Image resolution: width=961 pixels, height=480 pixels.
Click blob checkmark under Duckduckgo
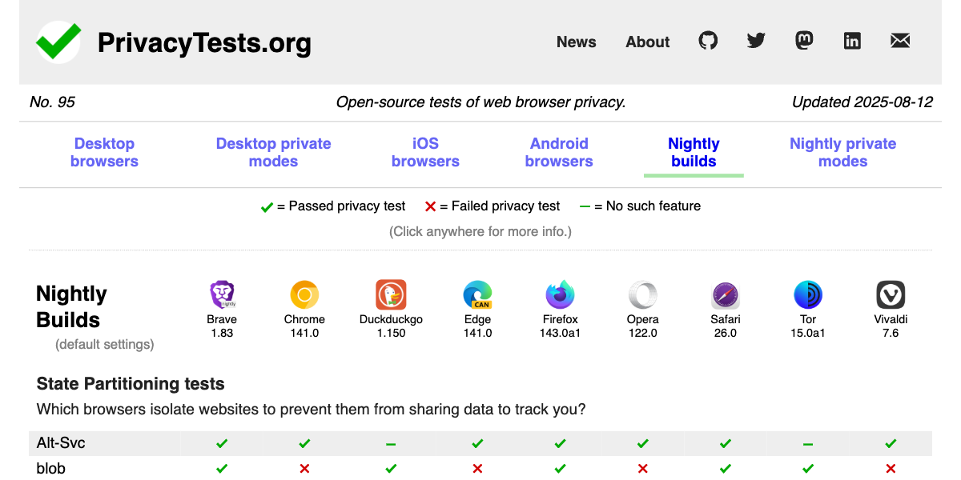pyautogui.click(x=391, y=469)
